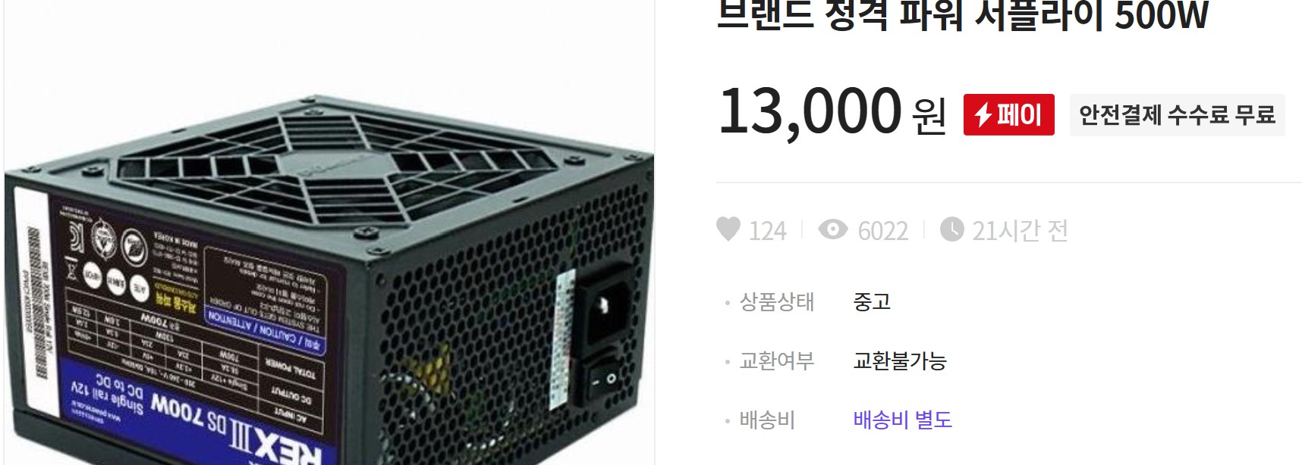This screenshot has height=465, width=1302.
Task: Open the power supply product photo
Action: (329, 232)
